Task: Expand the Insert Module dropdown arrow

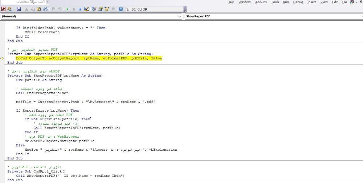Action: click(14, 9)
